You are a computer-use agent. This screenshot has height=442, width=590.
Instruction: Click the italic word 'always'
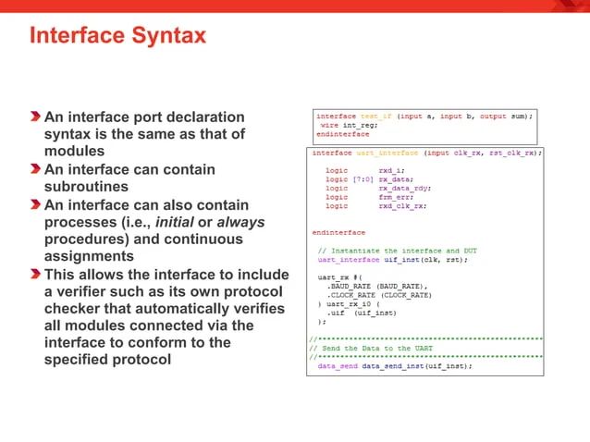click(x=240, y=222)
